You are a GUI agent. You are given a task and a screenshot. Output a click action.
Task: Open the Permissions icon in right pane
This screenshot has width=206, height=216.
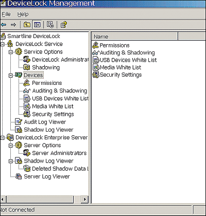95,45
